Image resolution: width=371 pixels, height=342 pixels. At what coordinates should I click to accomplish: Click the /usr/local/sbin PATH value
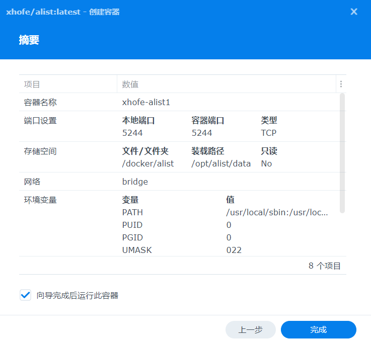[277, 212]
